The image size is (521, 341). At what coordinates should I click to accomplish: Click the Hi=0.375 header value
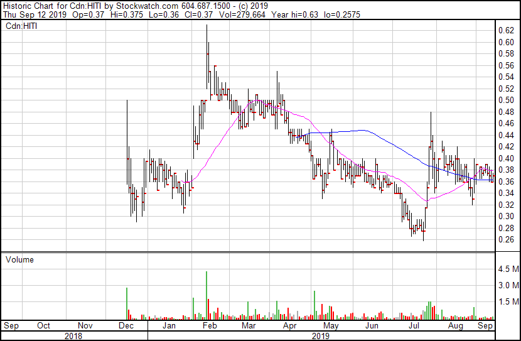point(126,14)
